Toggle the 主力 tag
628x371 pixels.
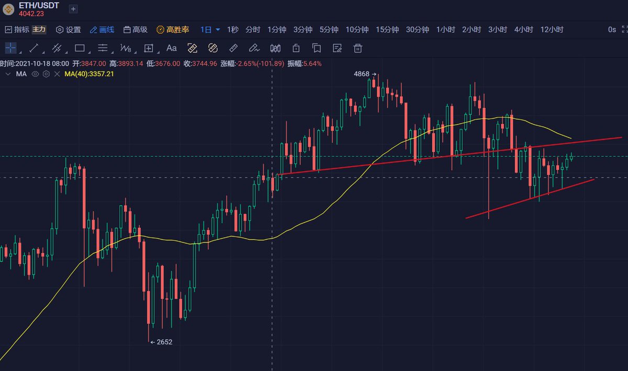coord(39,30)
